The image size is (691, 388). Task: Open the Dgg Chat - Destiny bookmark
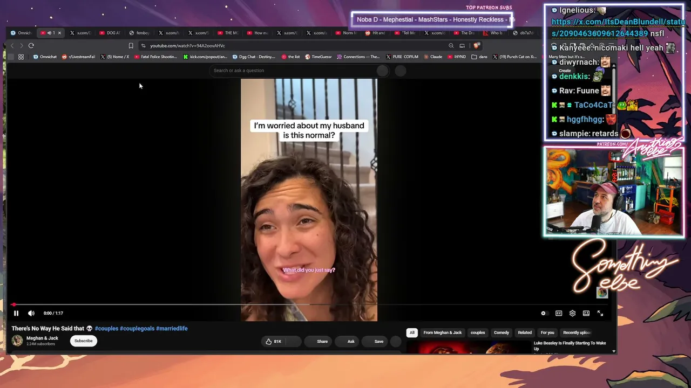pos(254,57)
